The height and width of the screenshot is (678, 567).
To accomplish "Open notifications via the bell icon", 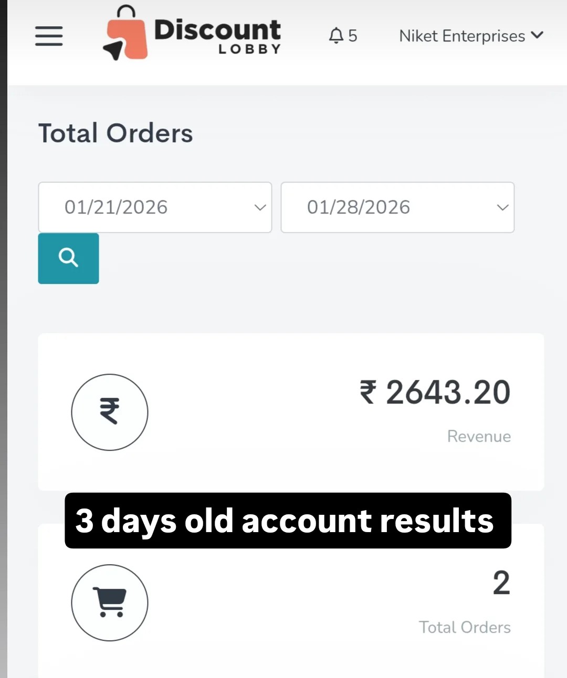I will [335, 36].
